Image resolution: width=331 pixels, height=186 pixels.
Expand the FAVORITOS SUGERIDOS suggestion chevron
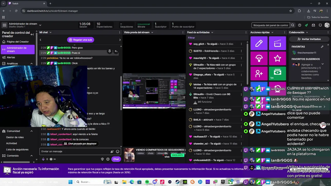click(322, 64)
